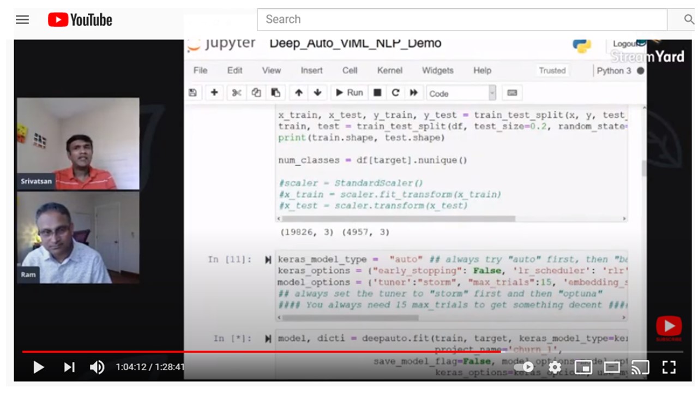Image resolution: width=698 pixels, height=393 pixels.
Task: Cast video to a TV
Action: coord(640,367)
